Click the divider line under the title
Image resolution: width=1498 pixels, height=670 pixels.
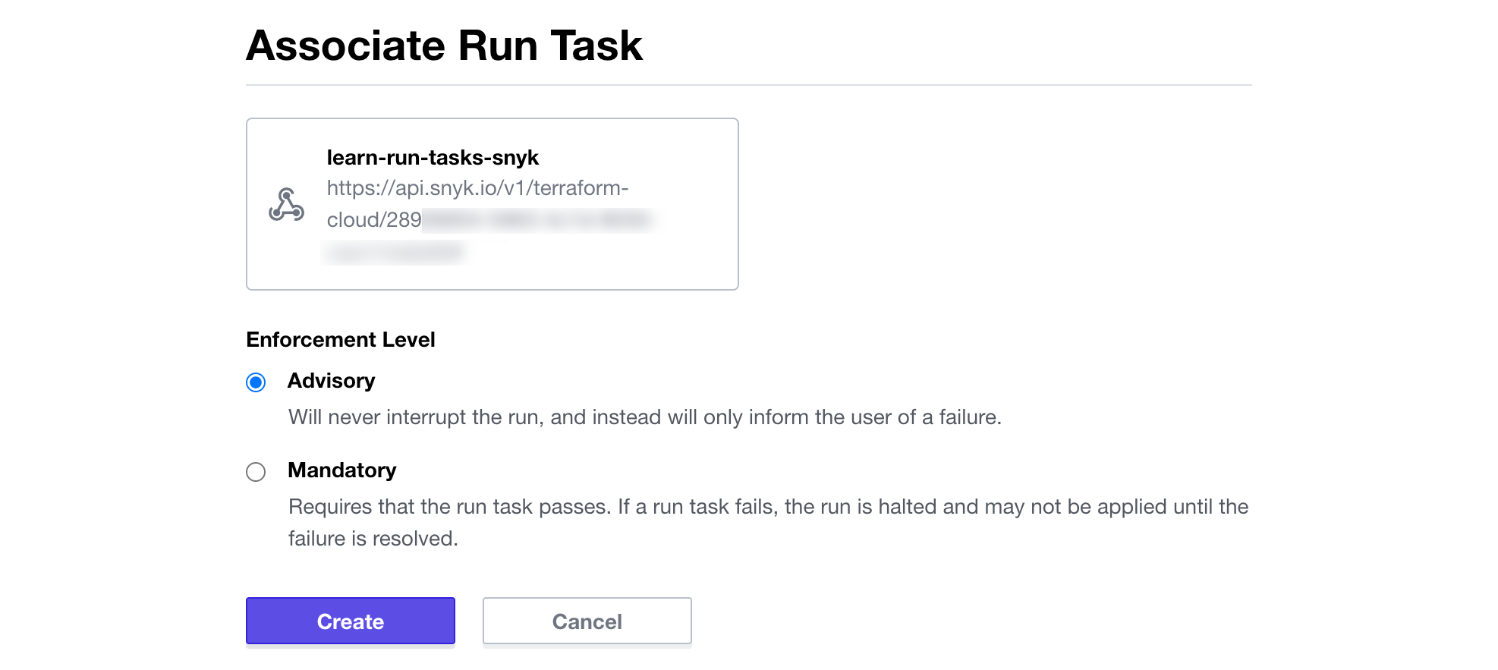(x=748, y=85)
